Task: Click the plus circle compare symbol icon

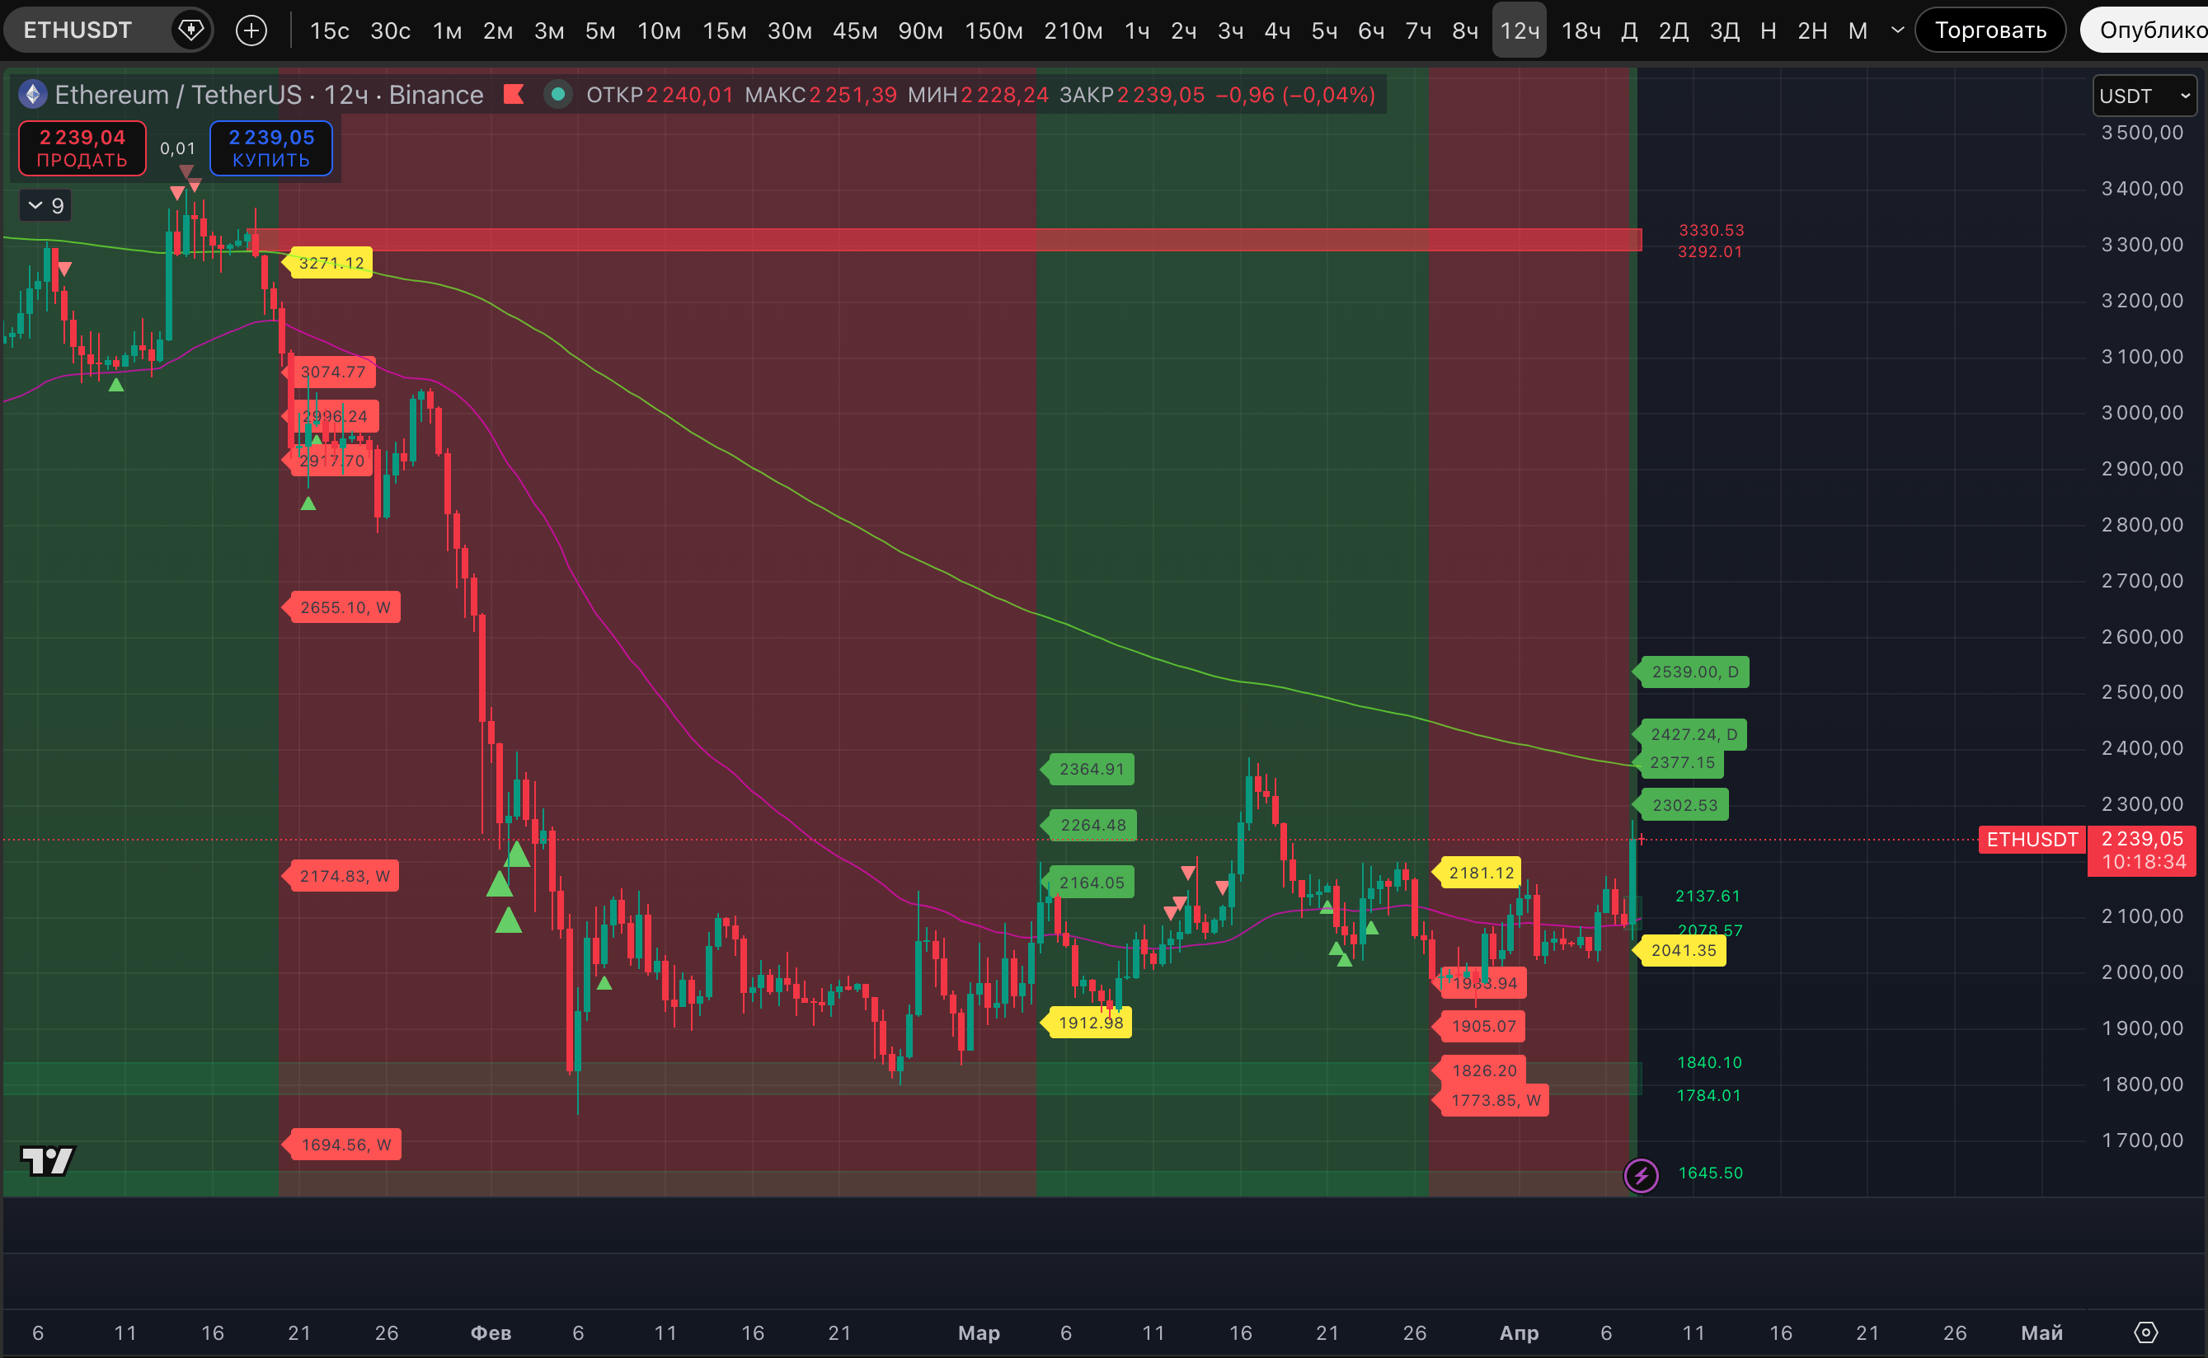Action: tap(251, 30)
